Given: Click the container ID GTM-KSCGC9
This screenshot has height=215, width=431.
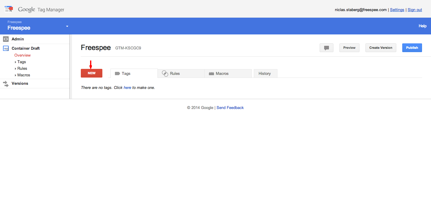Looking at the screenshot, I should pos(128,48).
